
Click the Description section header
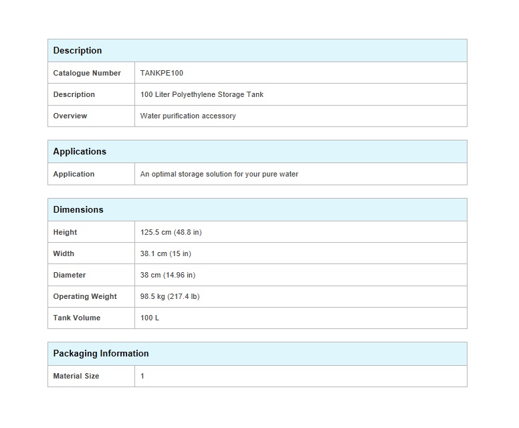coord(257,50)
